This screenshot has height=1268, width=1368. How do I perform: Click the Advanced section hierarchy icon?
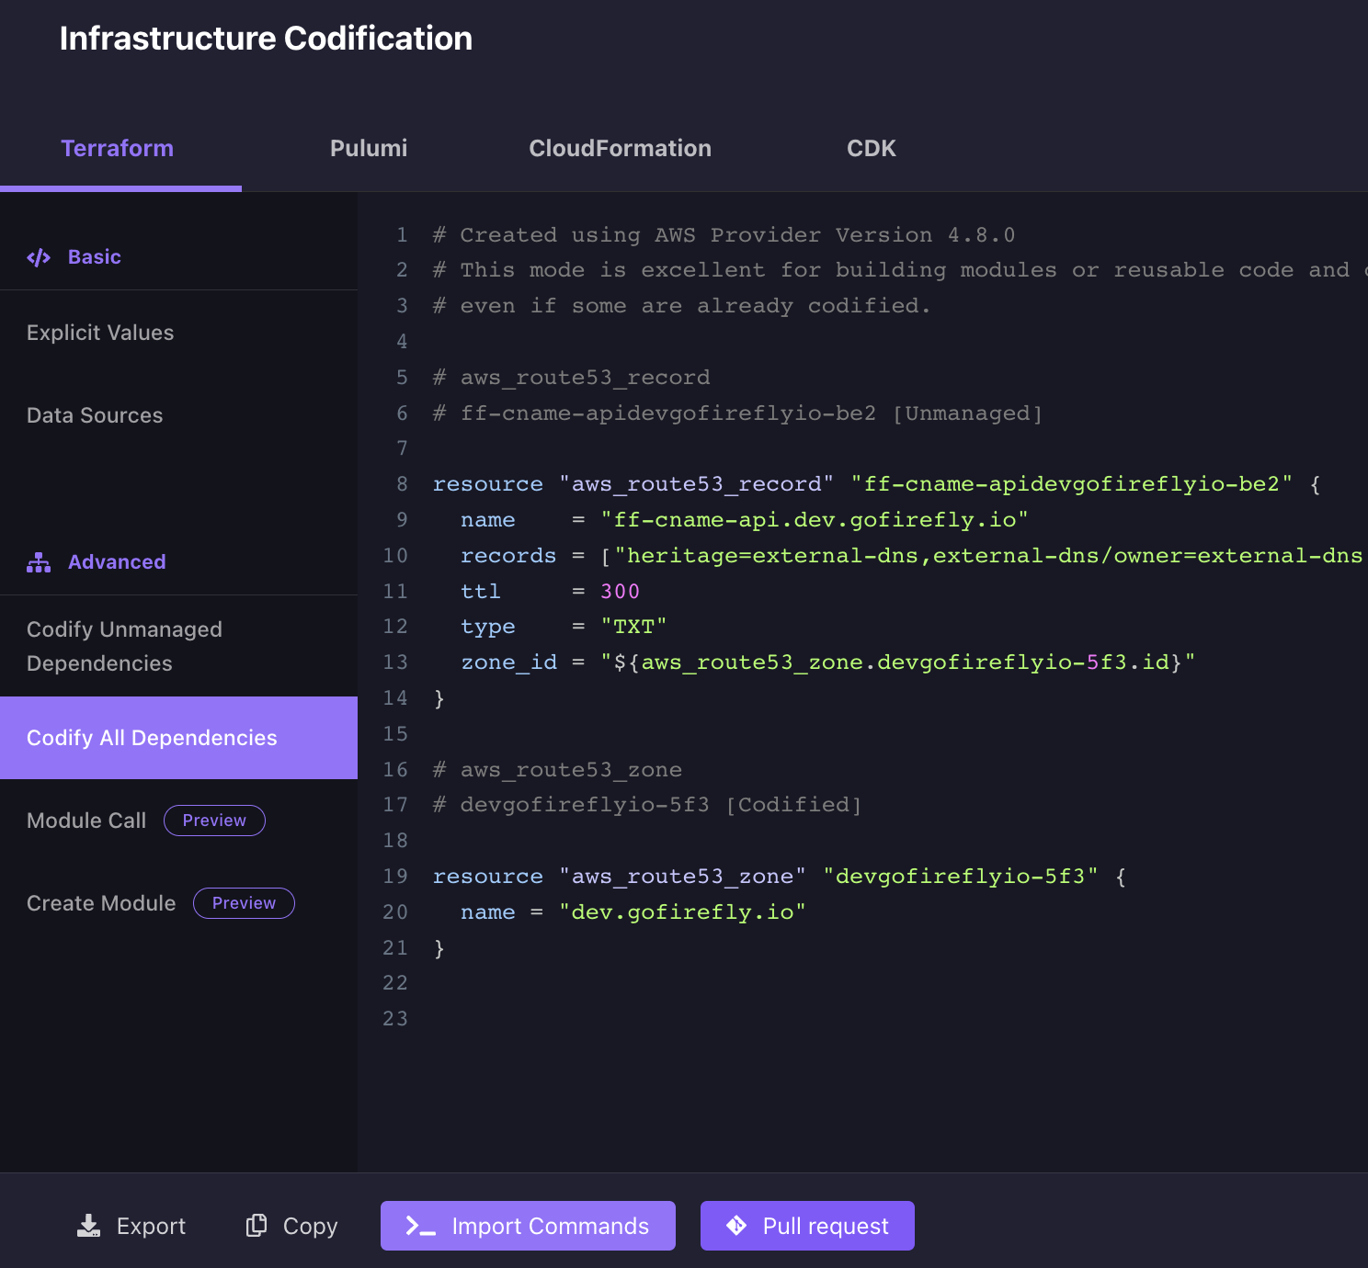[39, 562]
